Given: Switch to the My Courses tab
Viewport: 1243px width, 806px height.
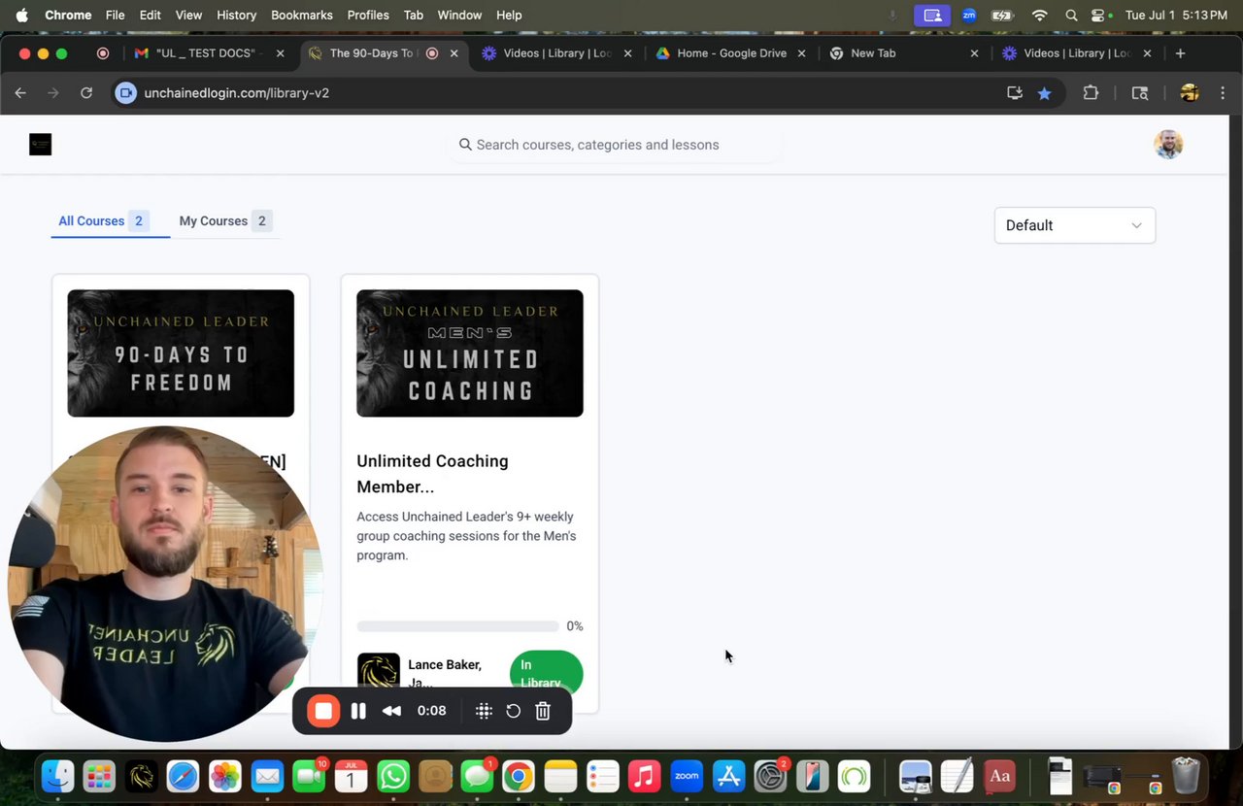Looking at the screenshot, I should pos(225,221).
